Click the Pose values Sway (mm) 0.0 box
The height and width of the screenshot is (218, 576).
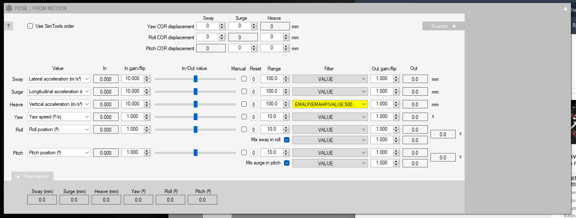(x=42, y=200)
